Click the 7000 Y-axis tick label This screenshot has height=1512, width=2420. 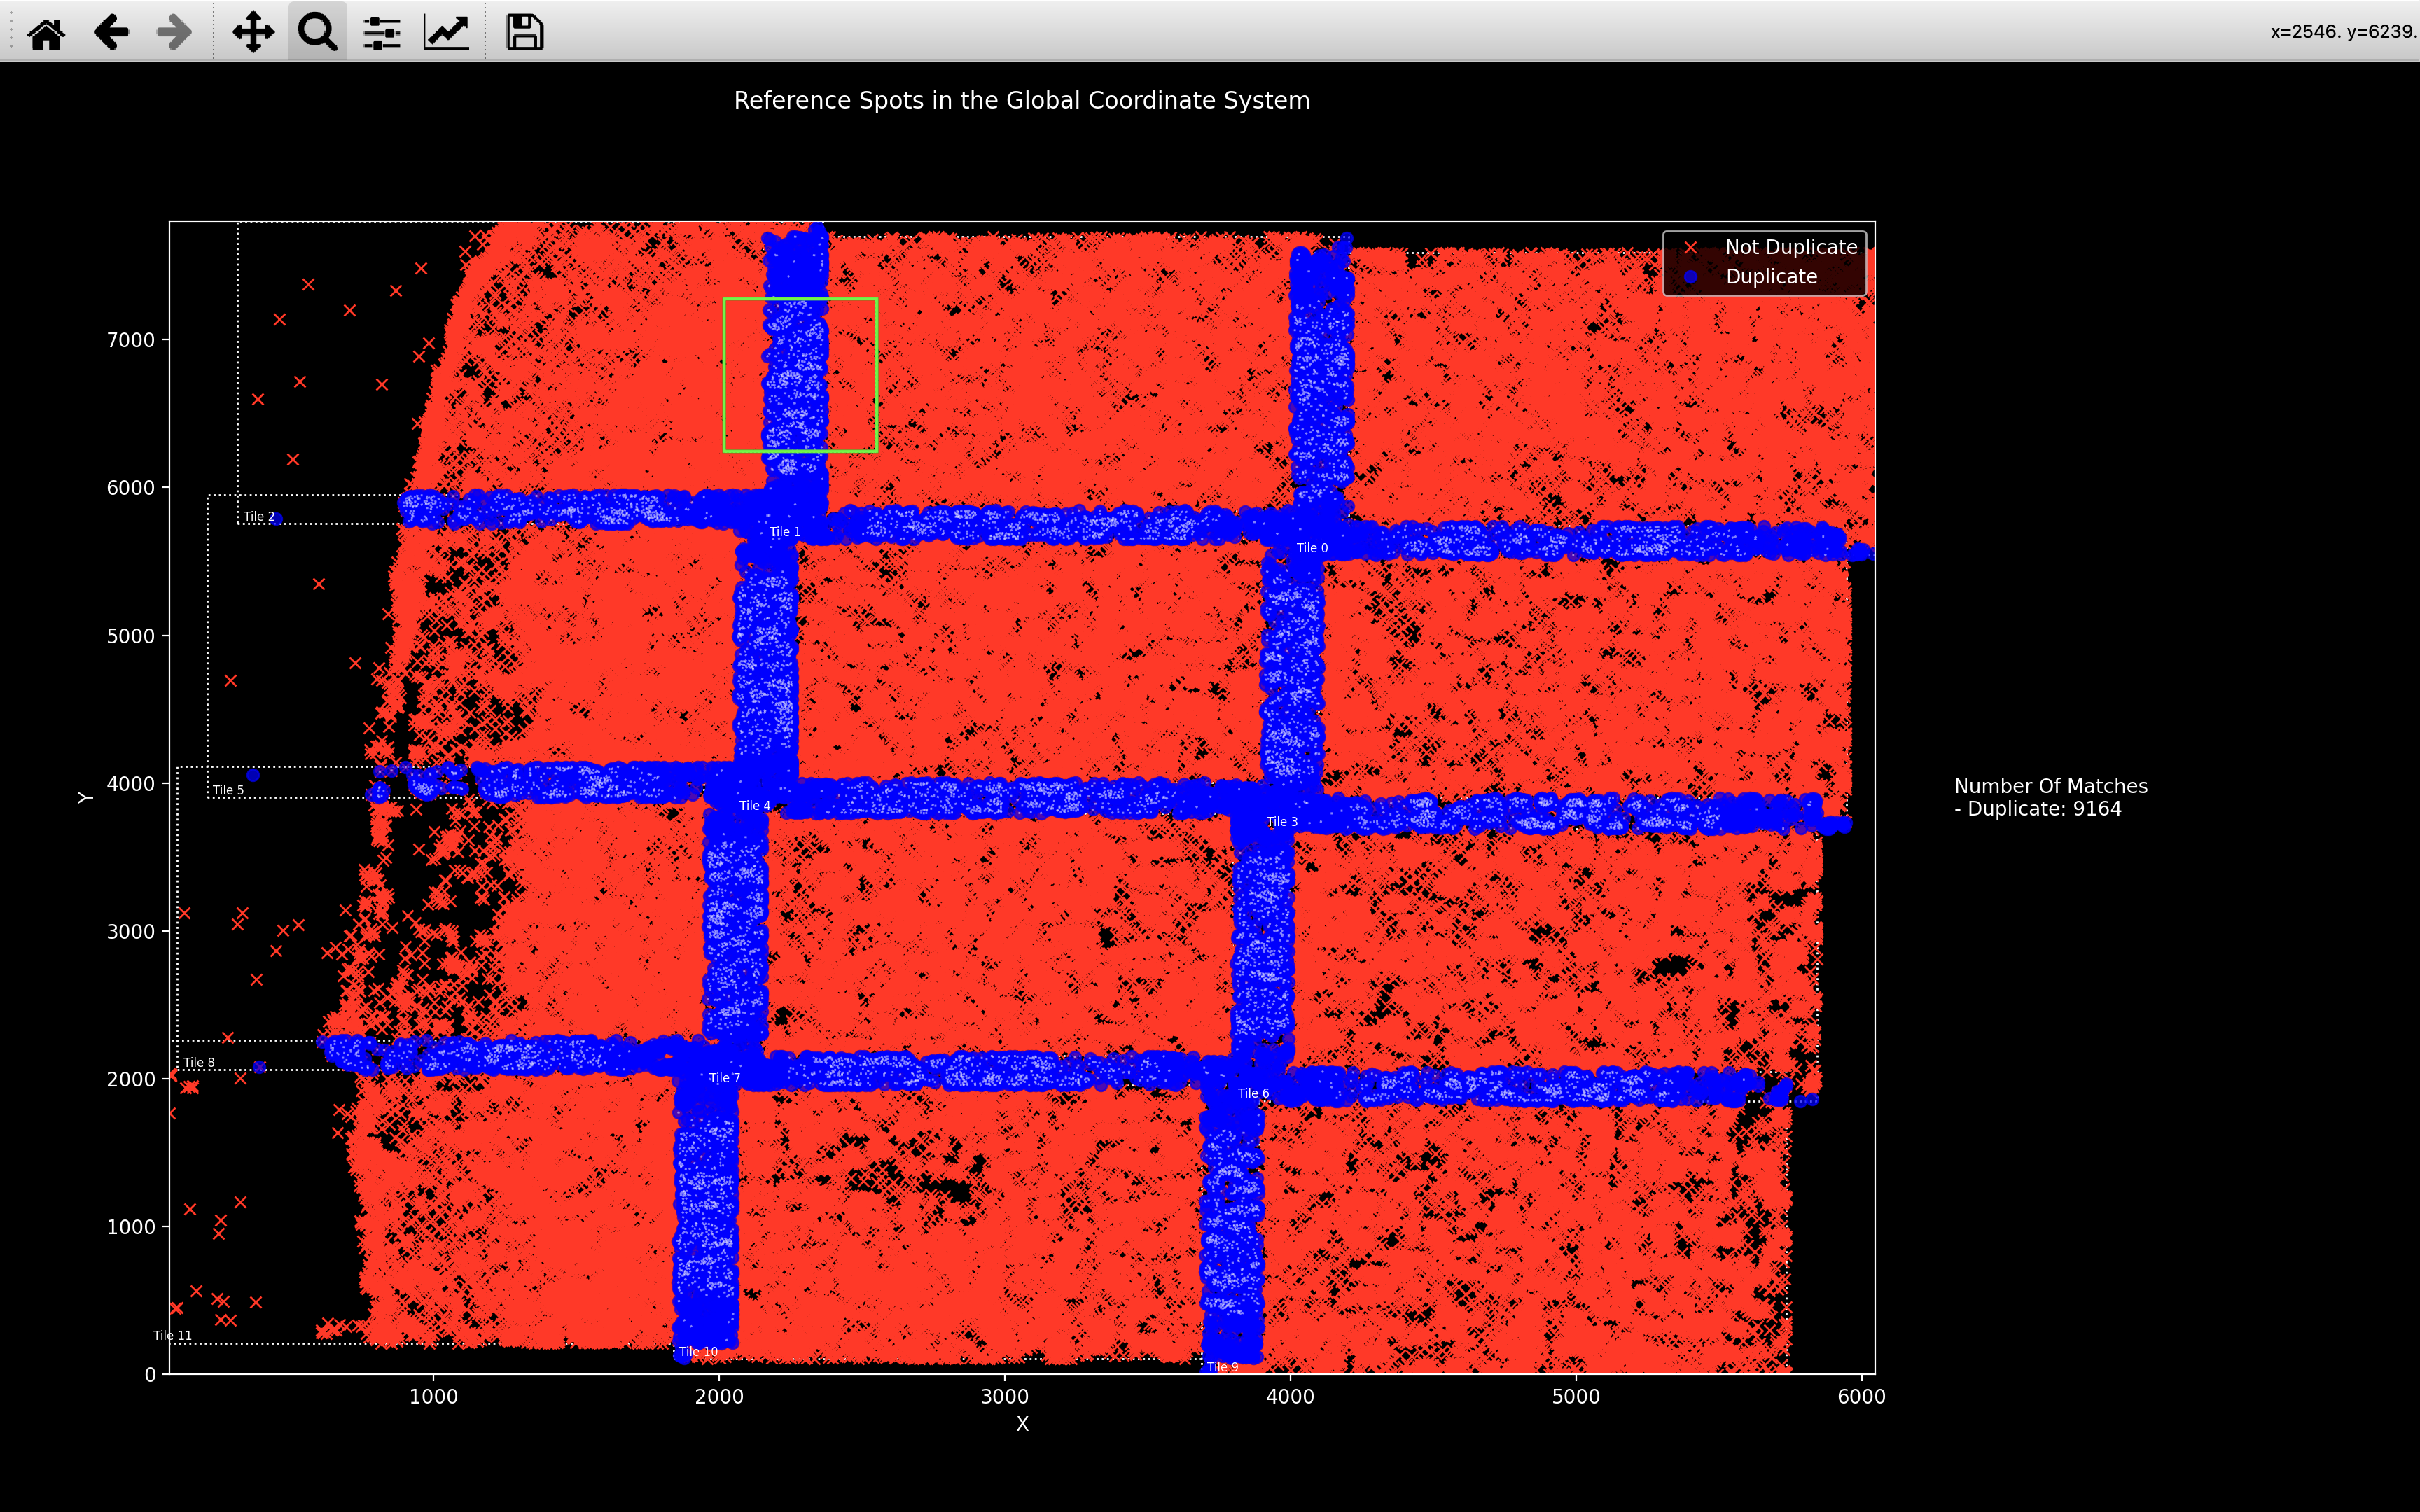[131, 341]
